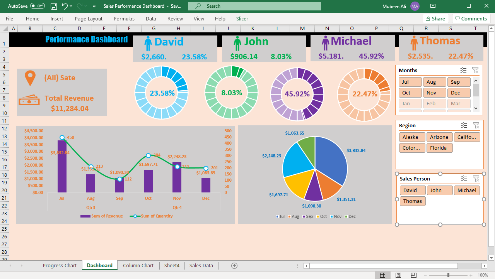Image resolution: width=495 pixels, height=280 pixels.
Task: Open the Comments pane
Action: tap(471, 19)
